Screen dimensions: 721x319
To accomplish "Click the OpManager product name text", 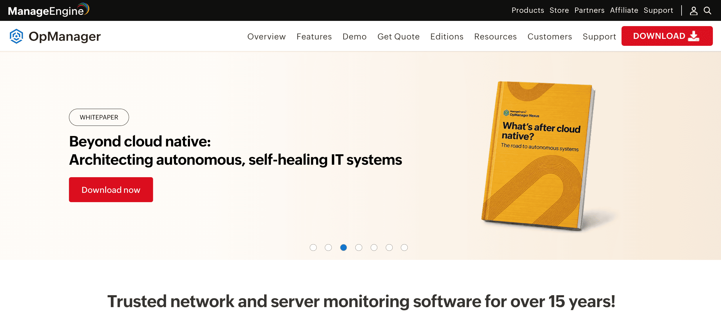I will click(x=65, y=37).
